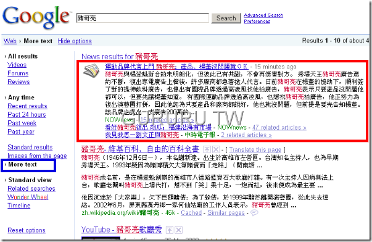Promote the YouTube result with up-arrow icon
Viewport: 372px width, 242px height.
170,230
